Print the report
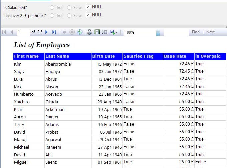This screenshot has height=168, width=227. 89,32
